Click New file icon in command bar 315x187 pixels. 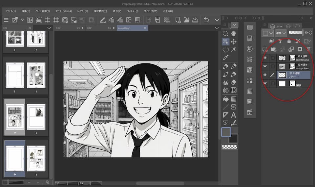tap(178, 20)
